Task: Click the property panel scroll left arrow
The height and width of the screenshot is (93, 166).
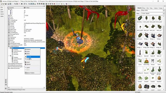Action: pos(9,88)
